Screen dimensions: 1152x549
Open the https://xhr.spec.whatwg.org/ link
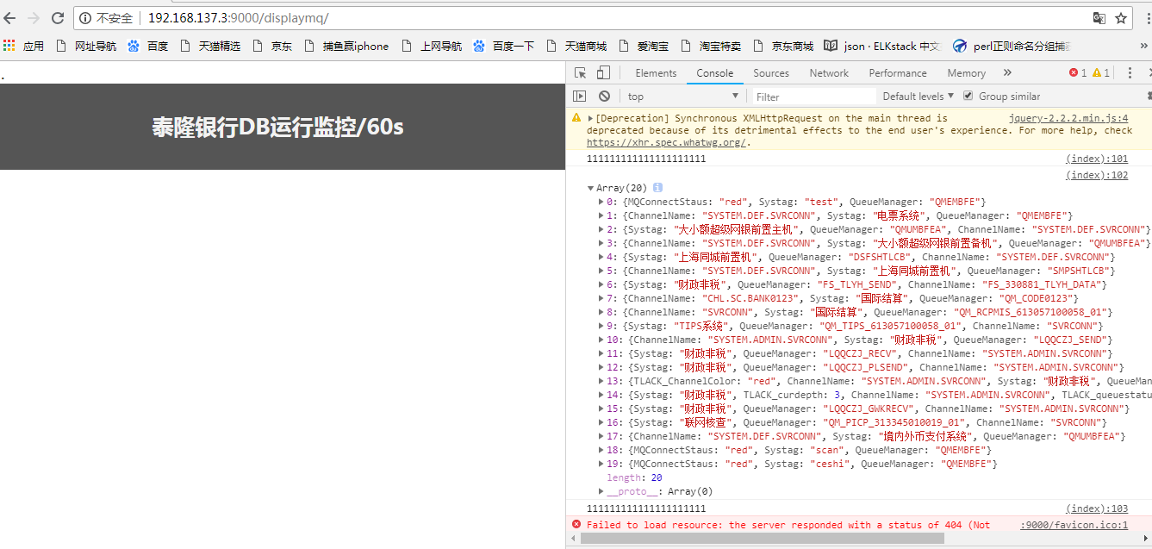tap(667, 142)
